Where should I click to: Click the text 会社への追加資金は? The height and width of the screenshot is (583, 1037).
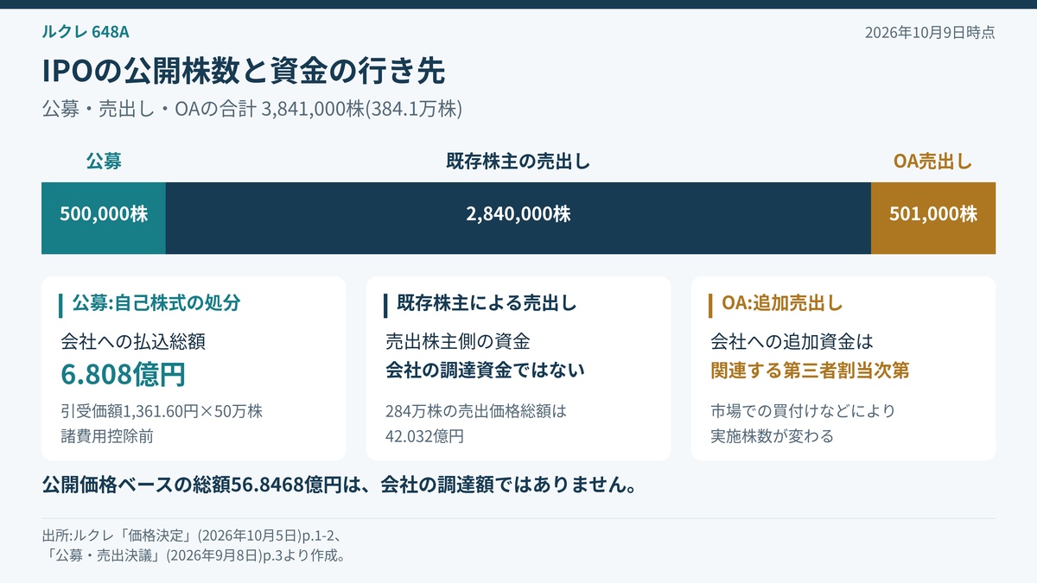(x=792, y=341)
